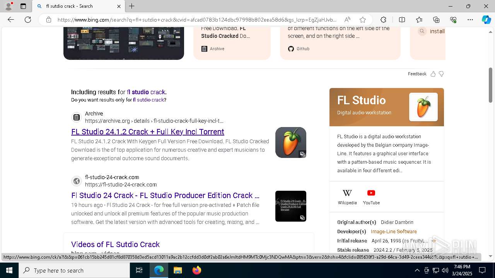The image size is (495, 278).
Task: Open 'FL Studio 24.1.2 Crack + Full Key Incl Torrent' result
Action: point(148,132)
